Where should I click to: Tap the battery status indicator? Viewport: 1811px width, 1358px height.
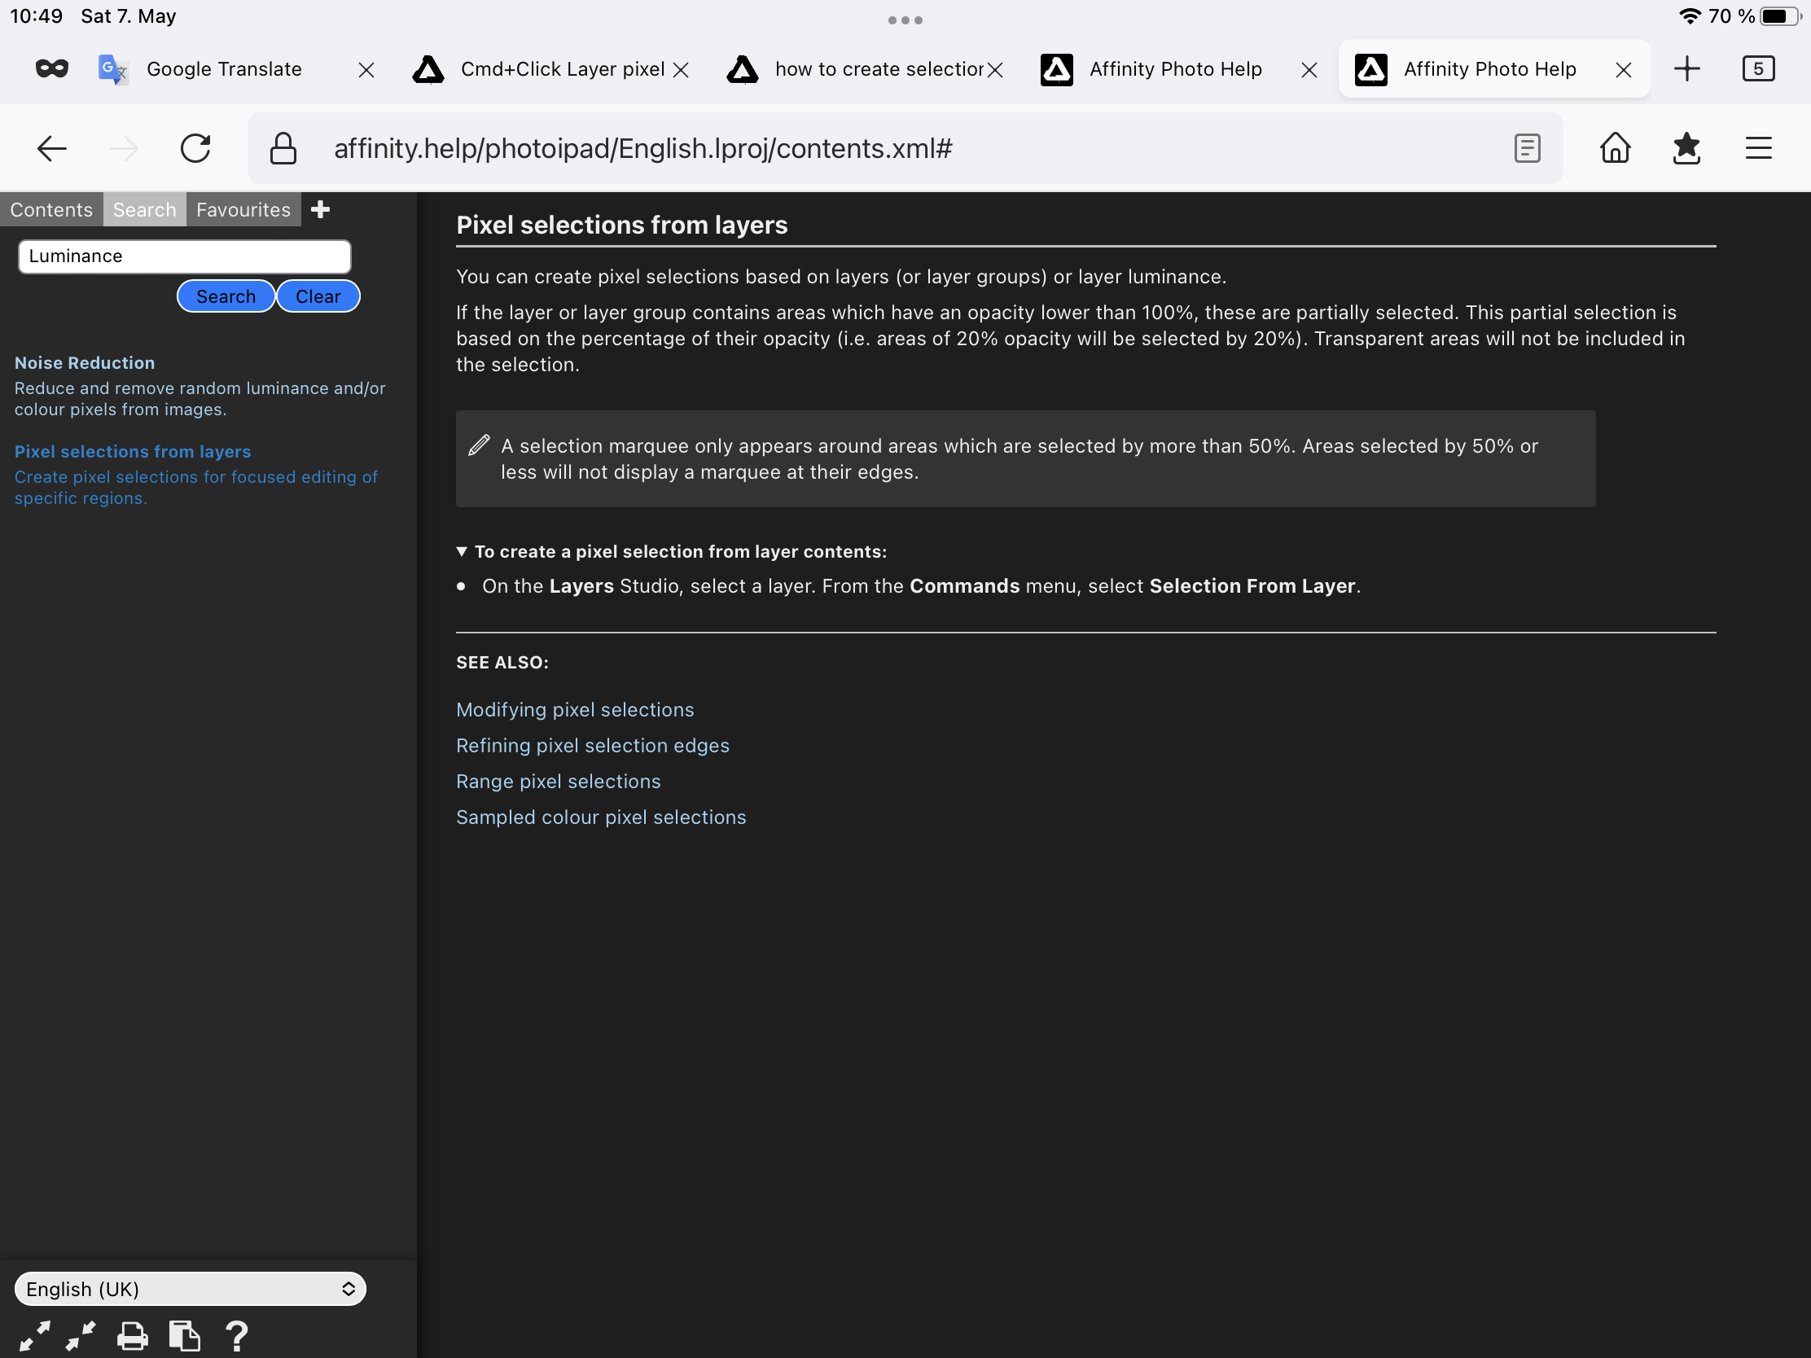pyautogui.click(x=1780, y=16)
